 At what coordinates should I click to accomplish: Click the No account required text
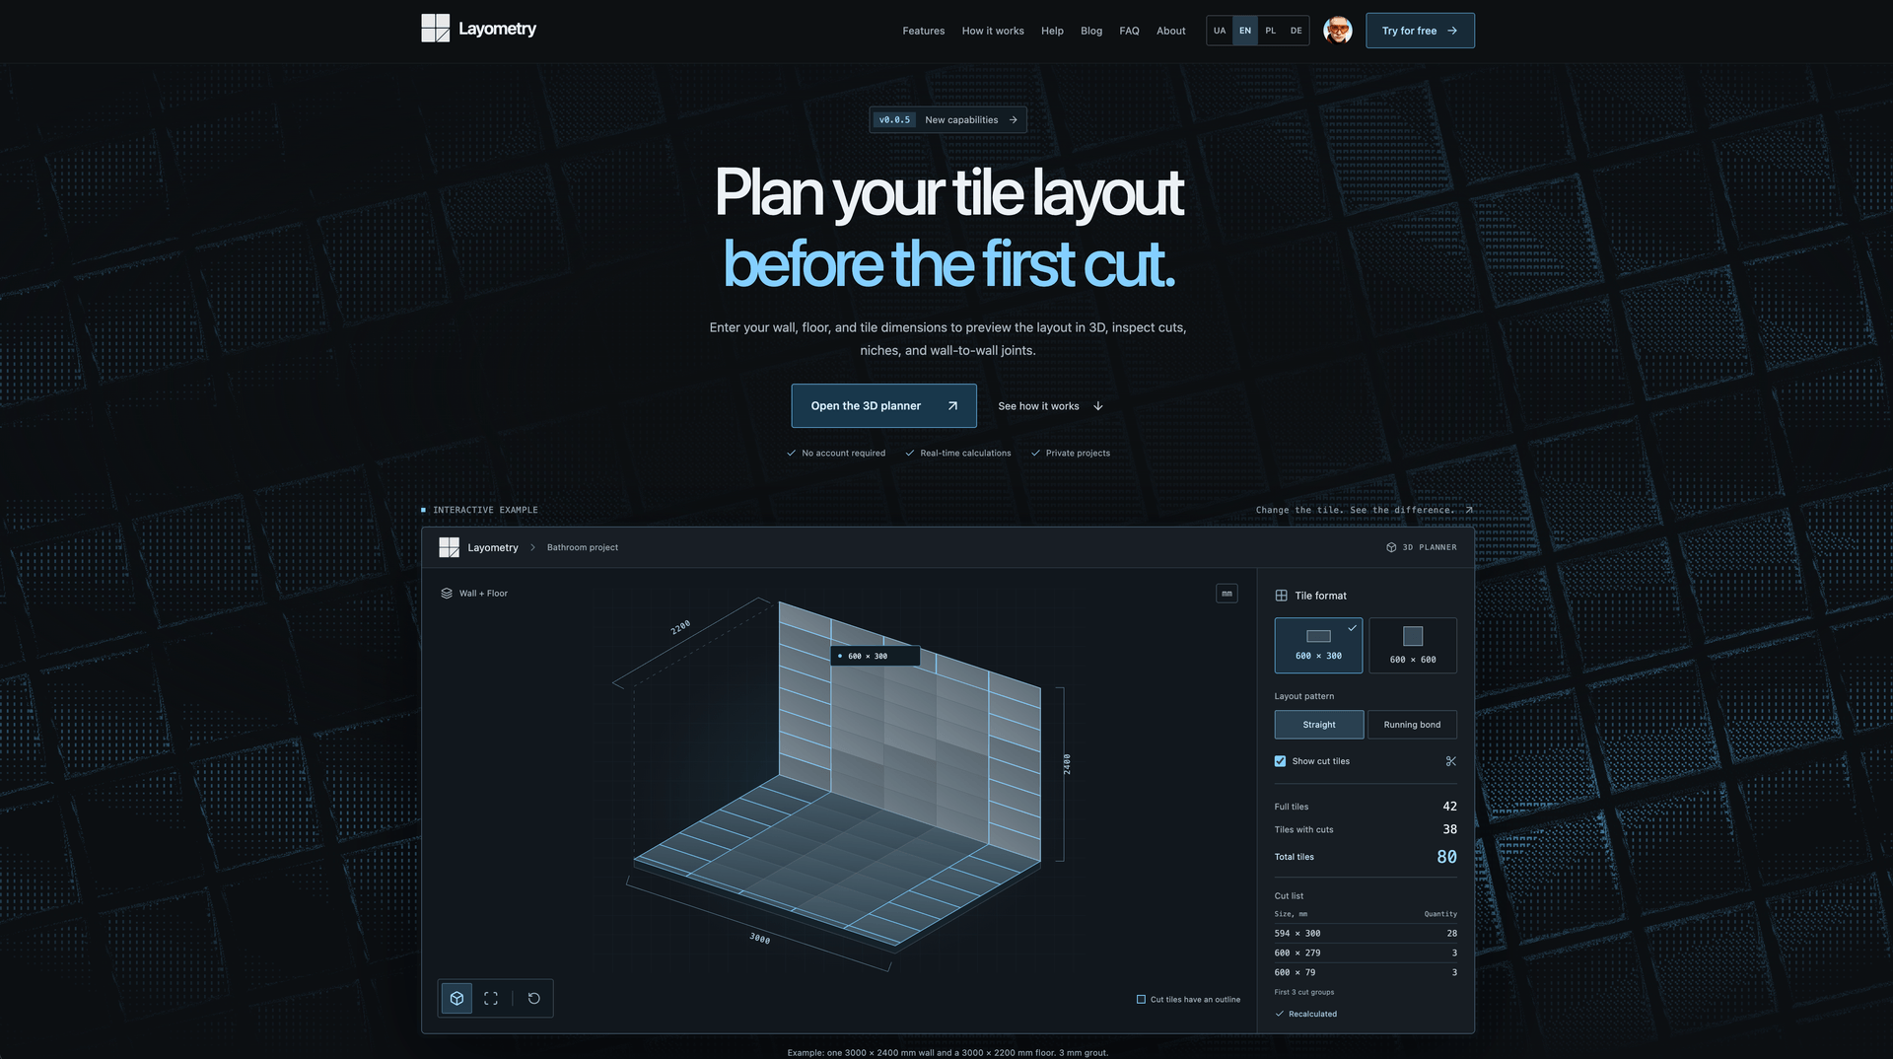pos(843,454)
